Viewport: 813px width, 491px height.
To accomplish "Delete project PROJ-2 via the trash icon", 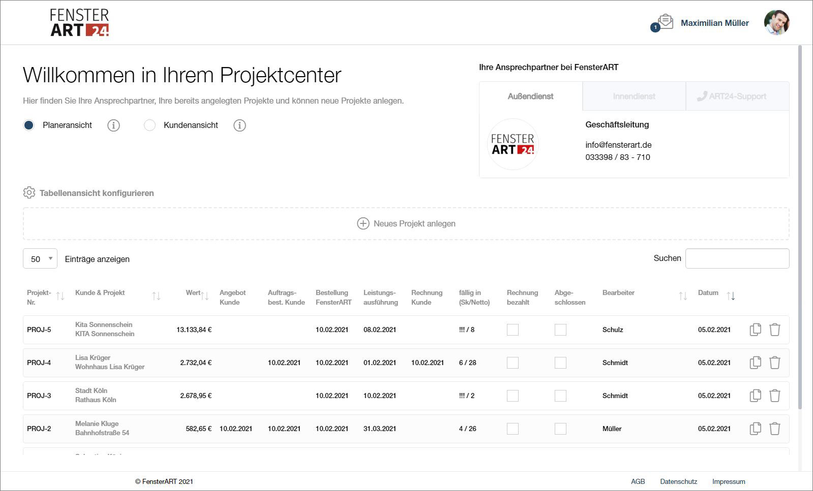I will [x=774, y=429].
